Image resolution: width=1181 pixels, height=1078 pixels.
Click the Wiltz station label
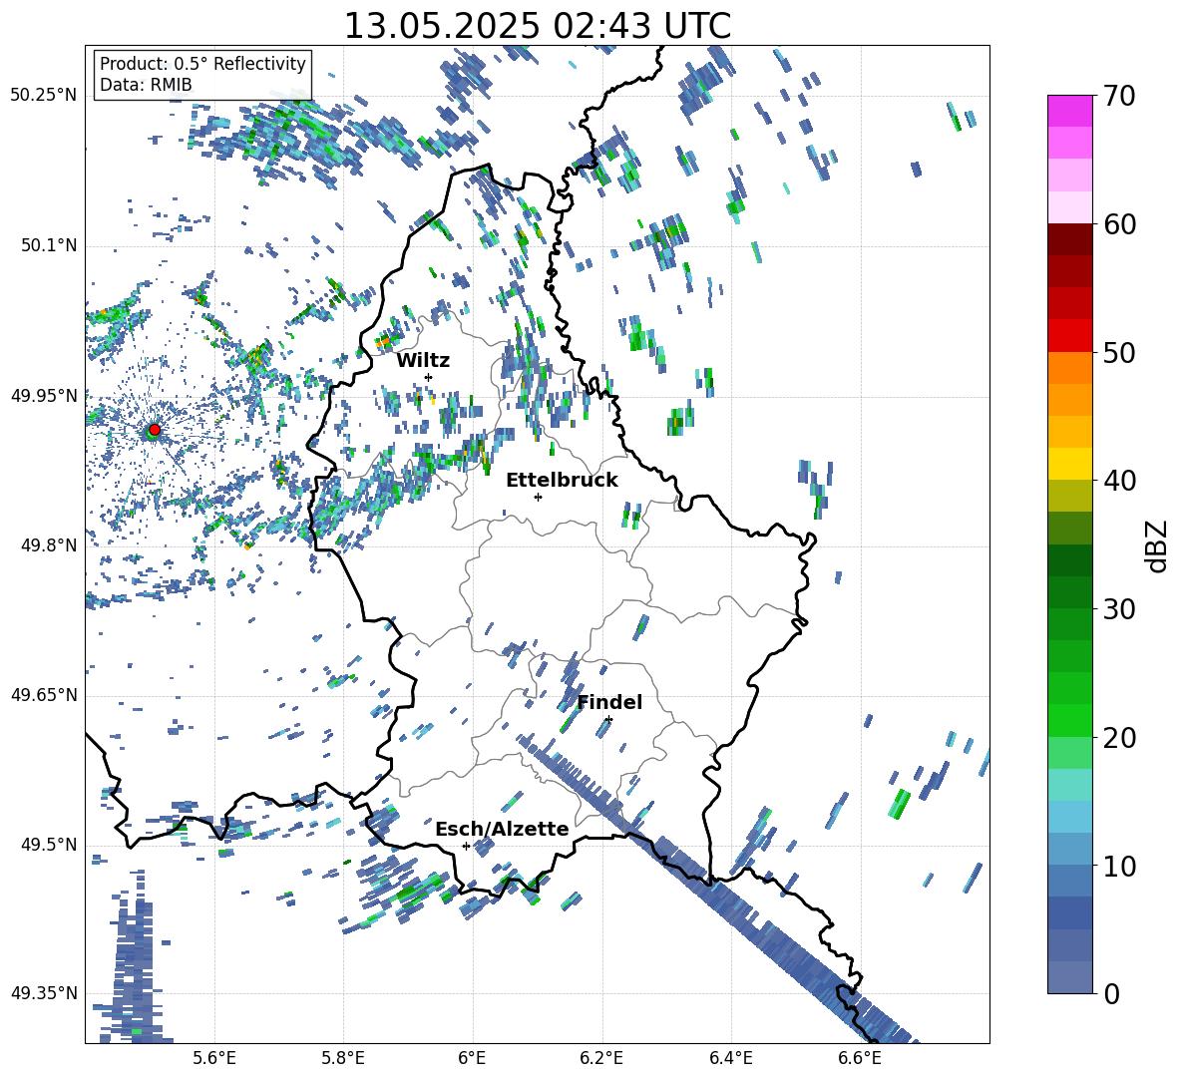tap(423, 361)
